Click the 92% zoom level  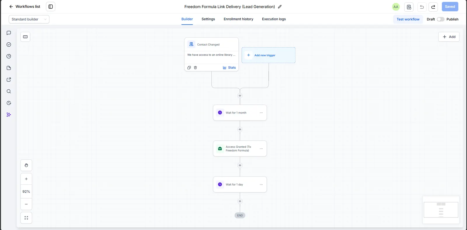(26, 191)
